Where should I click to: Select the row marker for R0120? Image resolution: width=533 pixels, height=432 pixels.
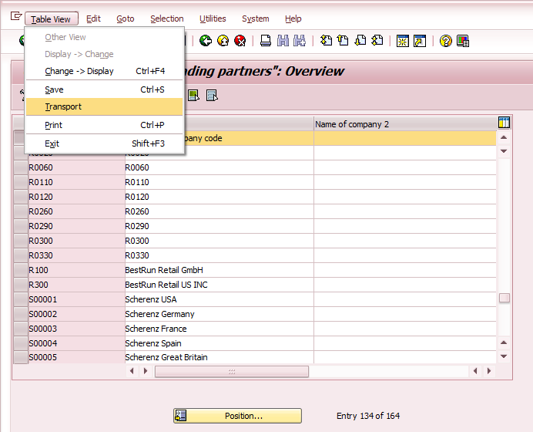click(x=21, y=197)
